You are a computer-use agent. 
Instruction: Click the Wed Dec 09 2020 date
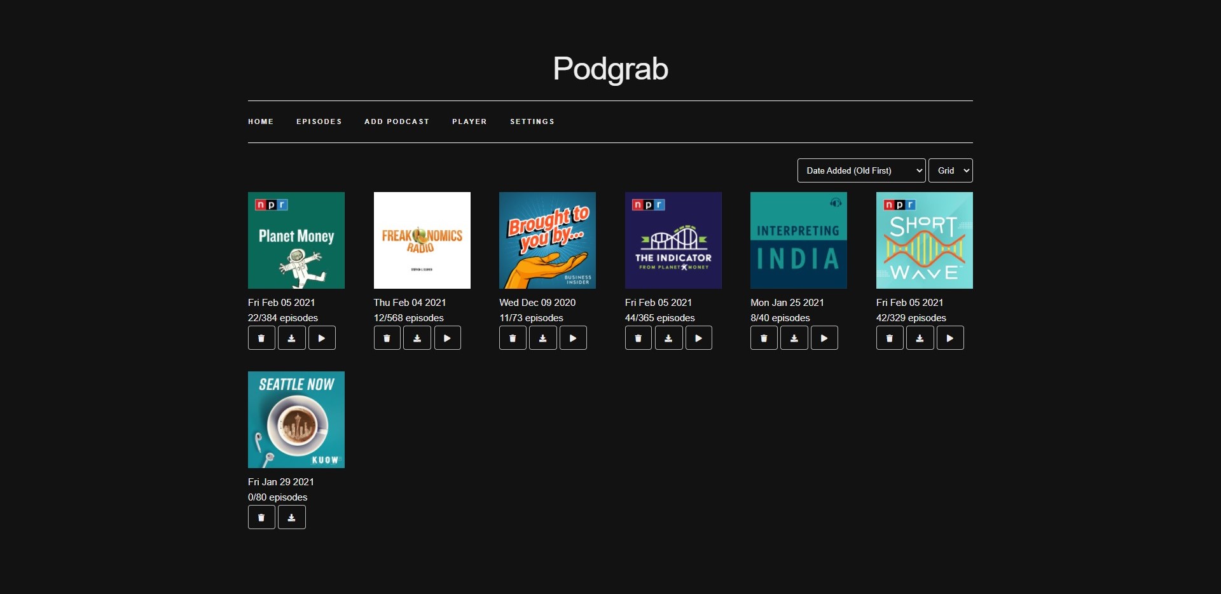point(537,303)
